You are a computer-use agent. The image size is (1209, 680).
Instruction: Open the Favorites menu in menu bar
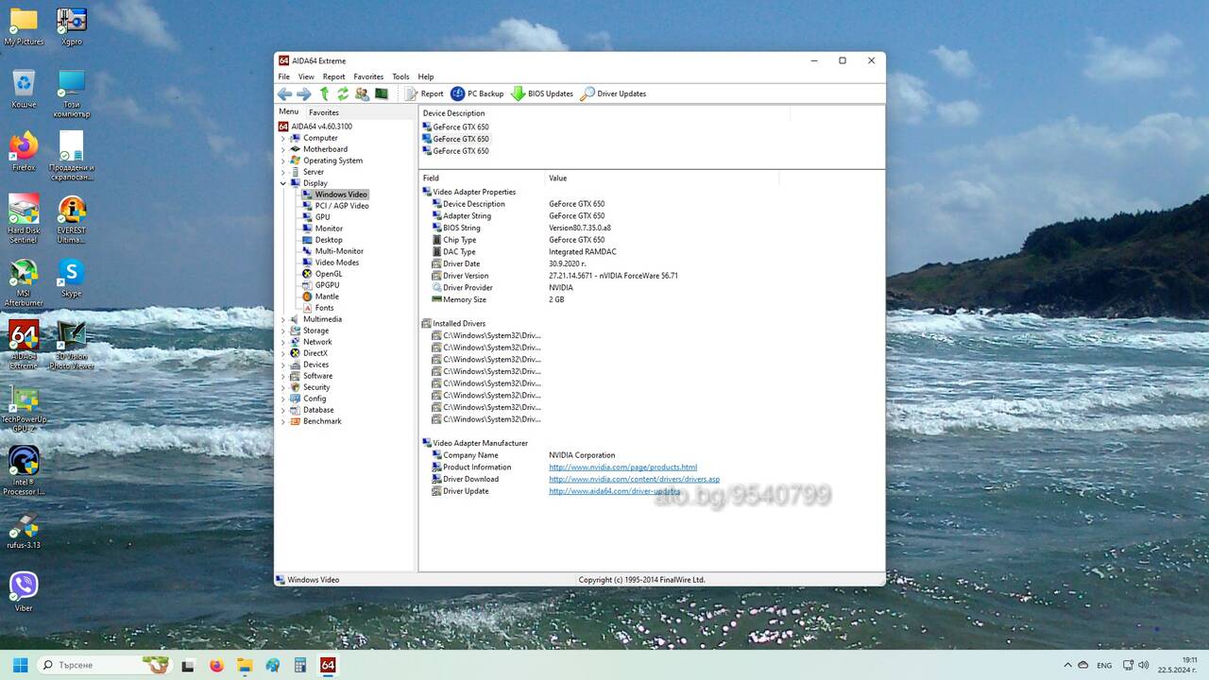(368, 76)
